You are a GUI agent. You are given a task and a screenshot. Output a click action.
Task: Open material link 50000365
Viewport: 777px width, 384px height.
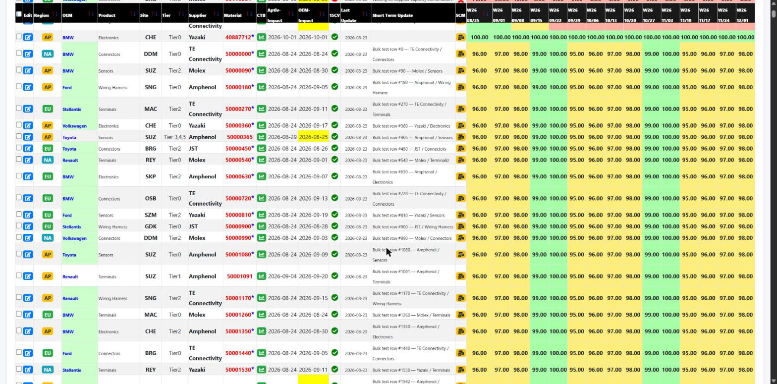pyautogui.click(x=239, y=137)
